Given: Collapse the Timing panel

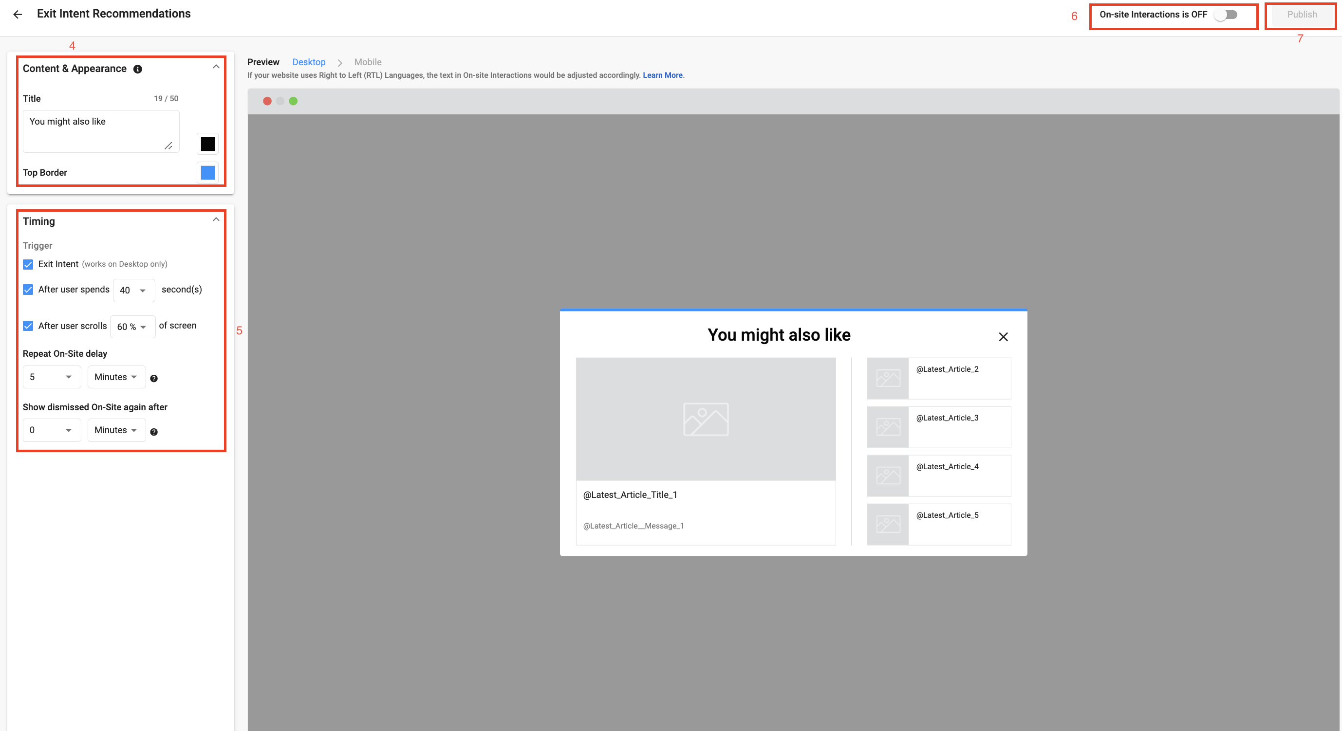Looking at the screenshot, I should 216,219.
